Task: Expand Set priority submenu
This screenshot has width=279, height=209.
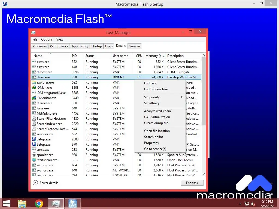Action: pos(163,97)
